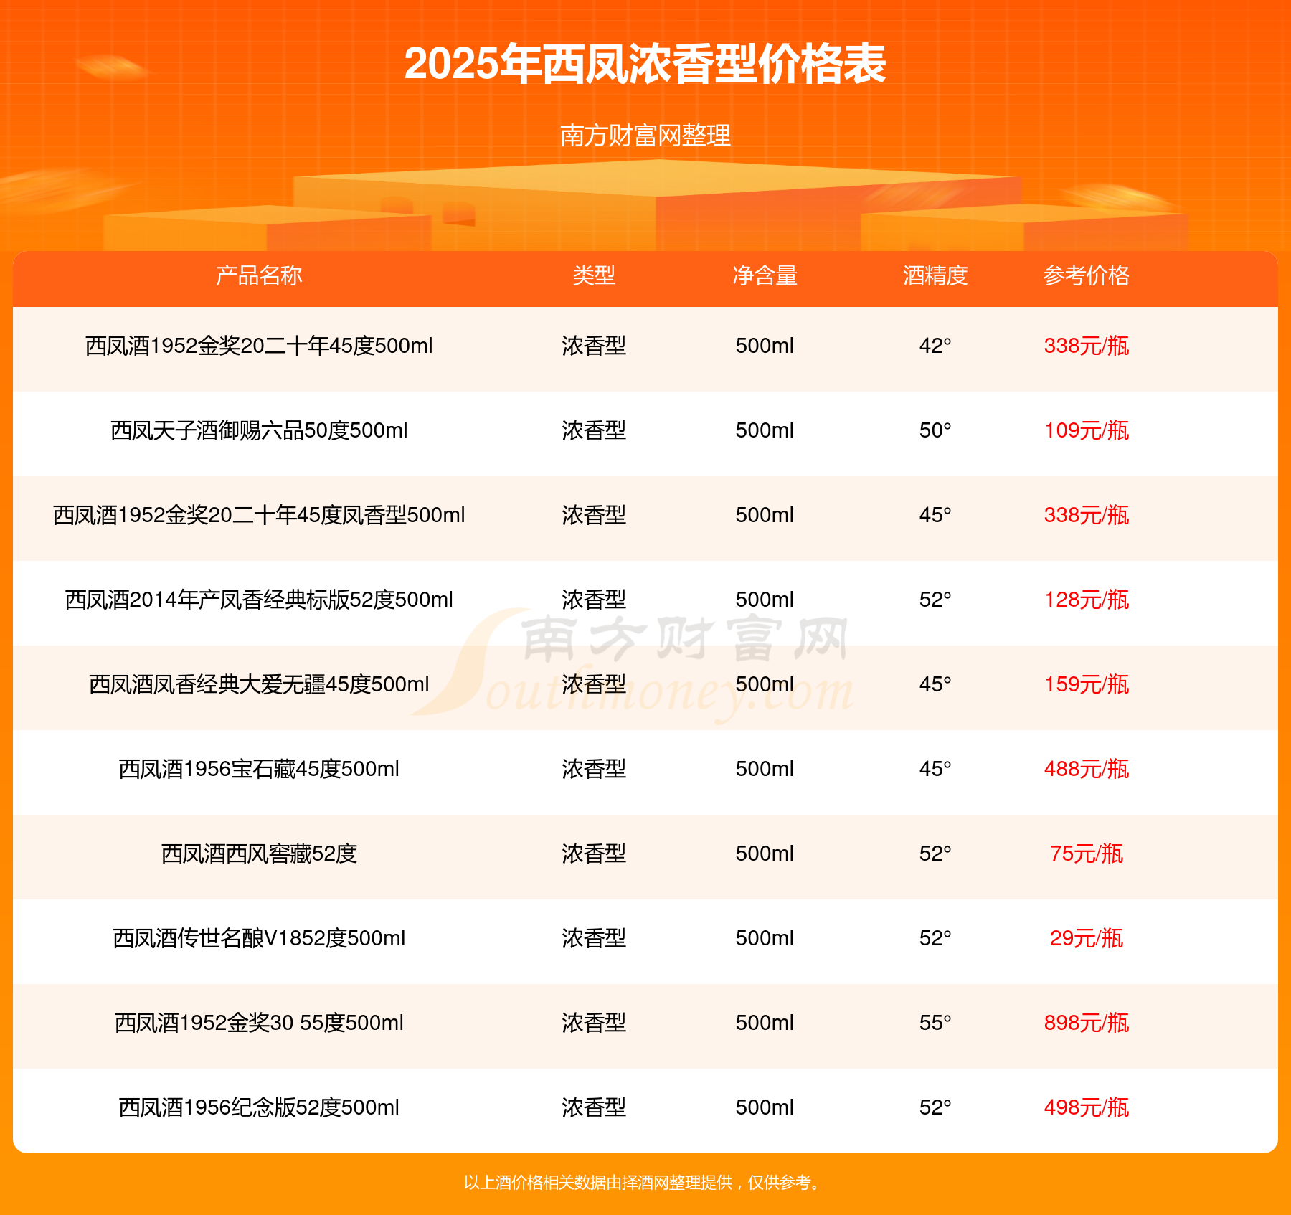Screen dimensions: 1291x1215
Task: Click product name "西凤酒1956纪念版52度500ml"
Action: 259,1107
